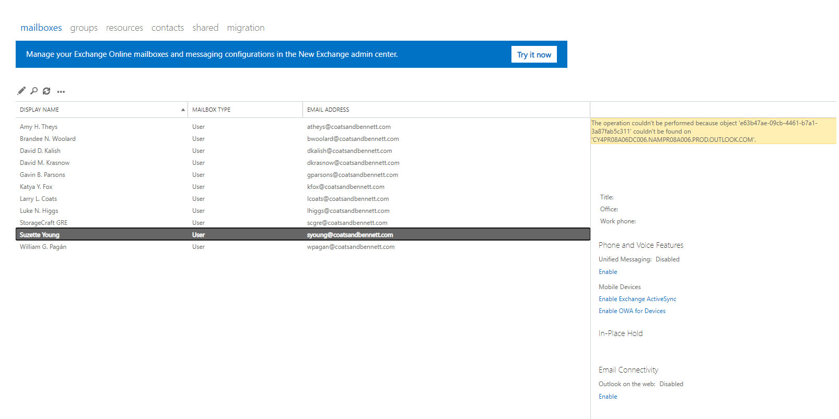The image size is (839, 419).
Task: Click the pencil edit icon
Action: 21,91
